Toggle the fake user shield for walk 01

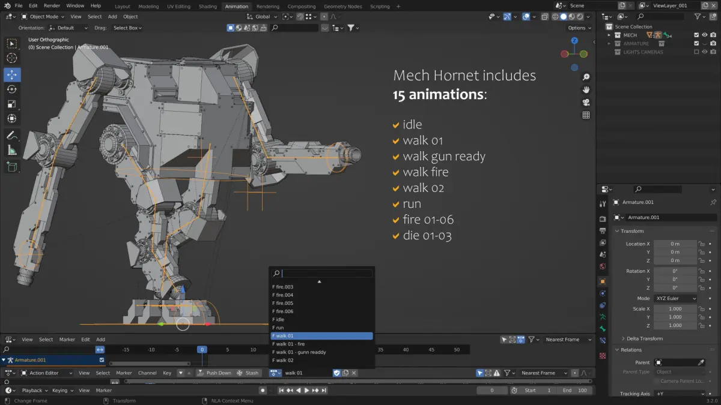pos(337,373)
